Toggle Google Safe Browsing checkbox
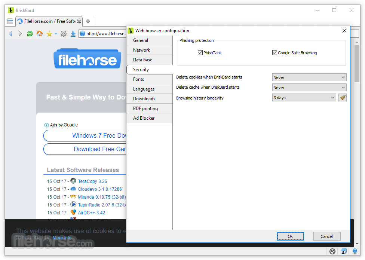This screenshot has height=260, width=365. click(274, 53)
